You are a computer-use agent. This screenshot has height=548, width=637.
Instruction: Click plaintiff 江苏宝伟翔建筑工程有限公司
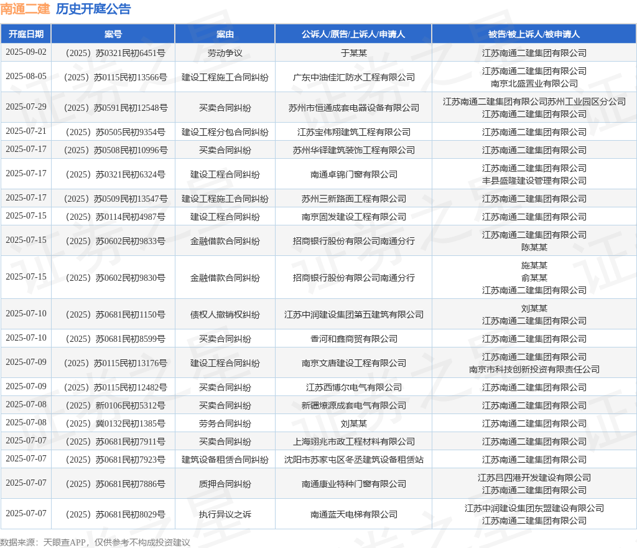point(353,132)
